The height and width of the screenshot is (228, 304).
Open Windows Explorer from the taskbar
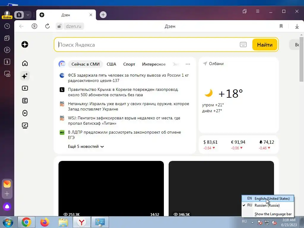coord(63,222)
